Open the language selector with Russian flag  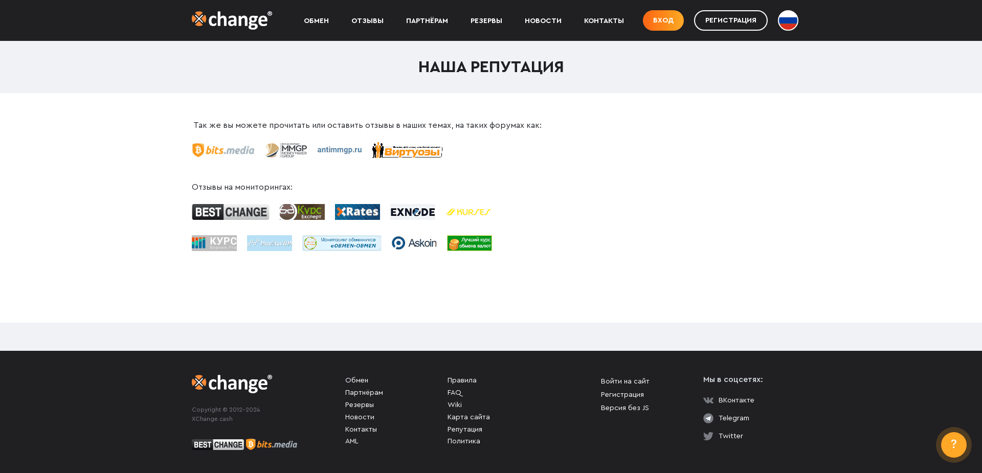(787, 20)
